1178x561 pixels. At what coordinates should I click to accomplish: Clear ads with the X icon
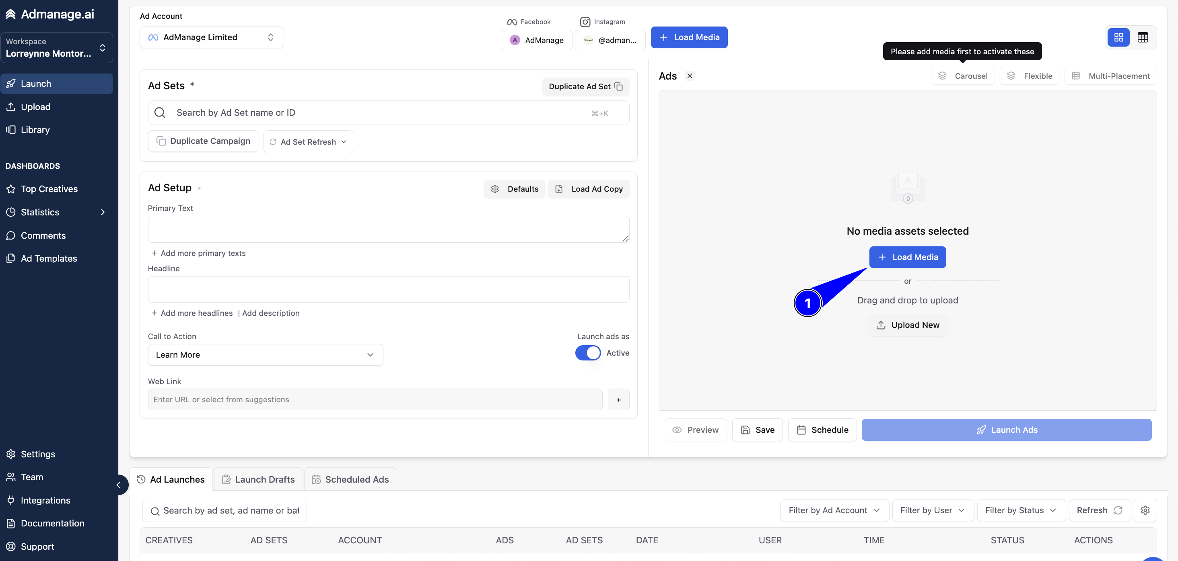[x=690, y=76]
